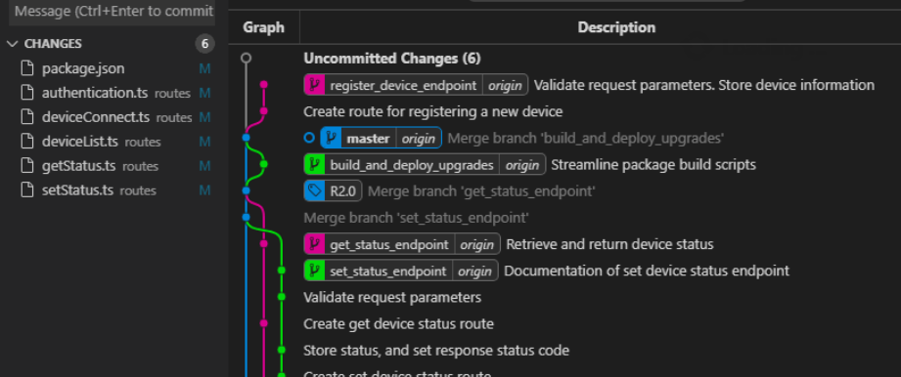Click the master branch icon

coord(331,139)
